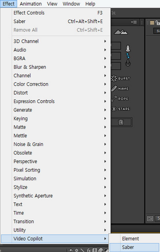Apply last-used Saber with Ctrl+Alt+Shift+E shortcut

tap(56, 21)
